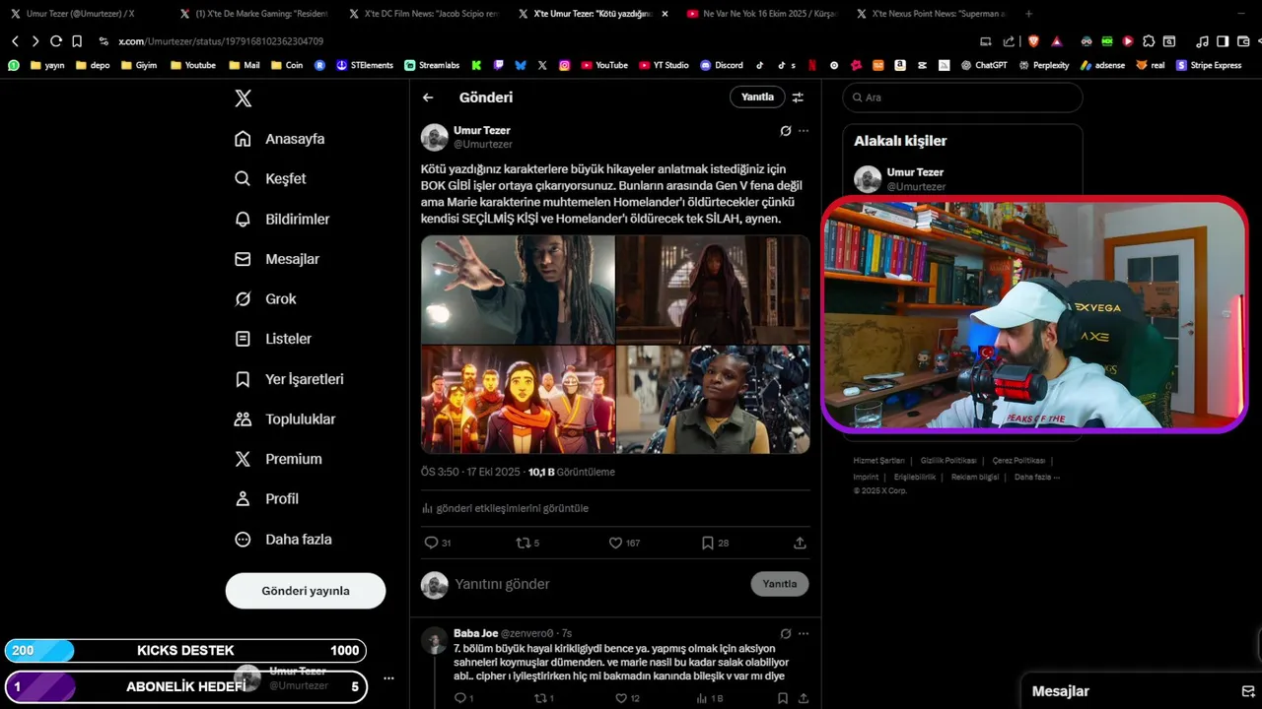Click the browser back arrow
Viewport: 1262px width, 709px height.
pos(15,41)
